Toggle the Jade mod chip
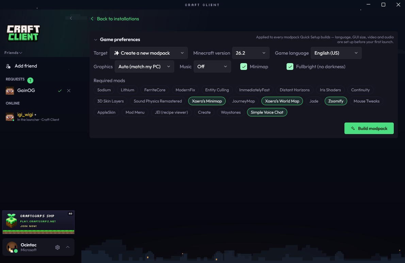Viewport: 405px width, 263px height. pyautogui.click(x=313, y=101)
